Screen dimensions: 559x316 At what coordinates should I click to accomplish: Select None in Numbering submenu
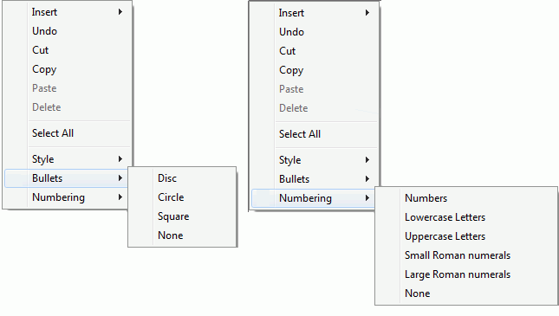(466, 293)
